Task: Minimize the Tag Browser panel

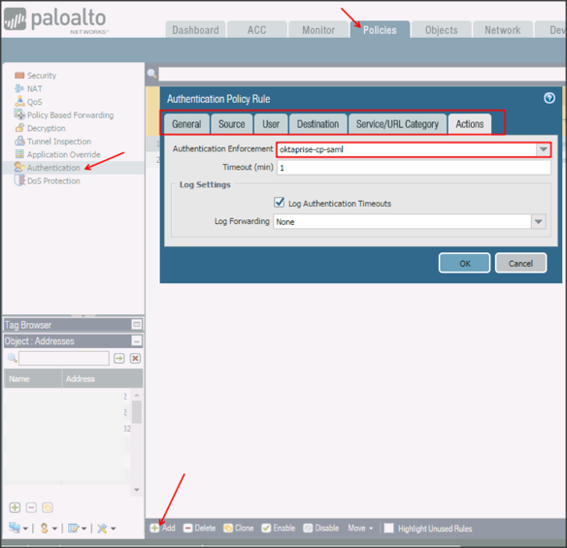Action: [x=137, y=324]
